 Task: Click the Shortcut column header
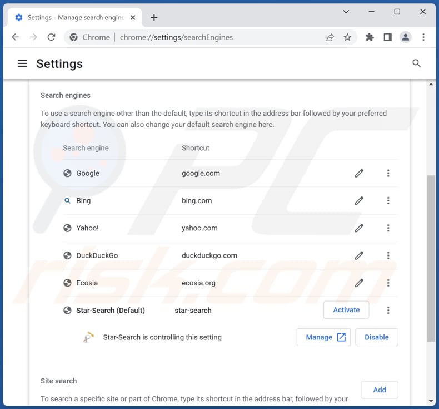(x=196, y=148)
